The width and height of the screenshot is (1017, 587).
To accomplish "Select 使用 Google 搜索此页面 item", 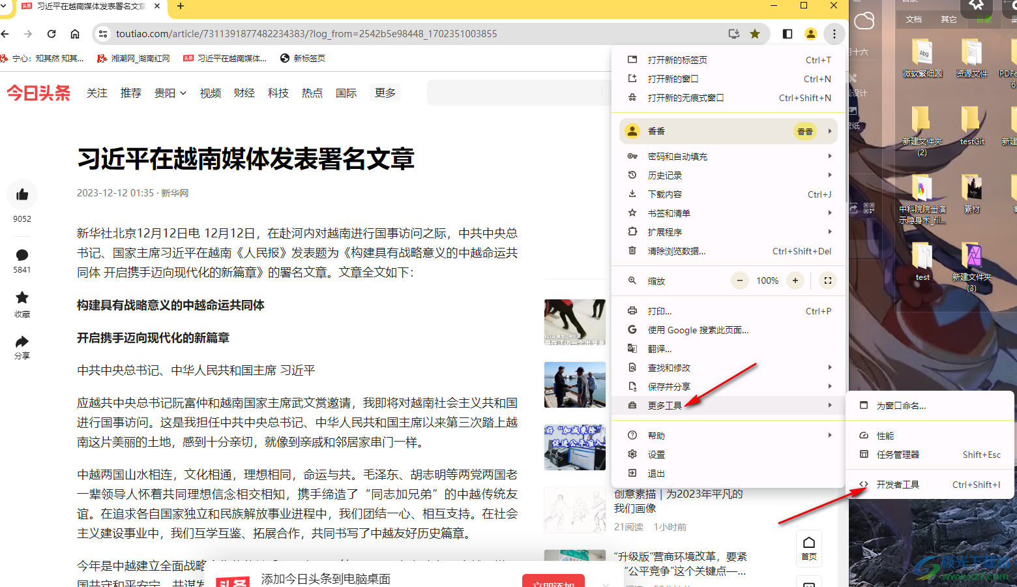I will (x=728, y=330).
